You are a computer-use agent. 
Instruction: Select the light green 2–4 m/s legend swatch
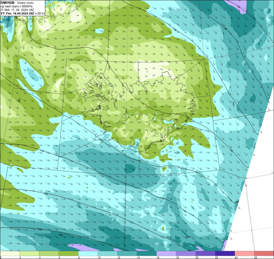[29, 254]
